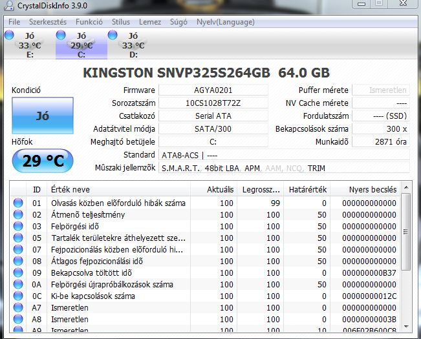Screen dimensions: 421x339
Task: Click the Jó health status button
Action: (x=43, y=116)
